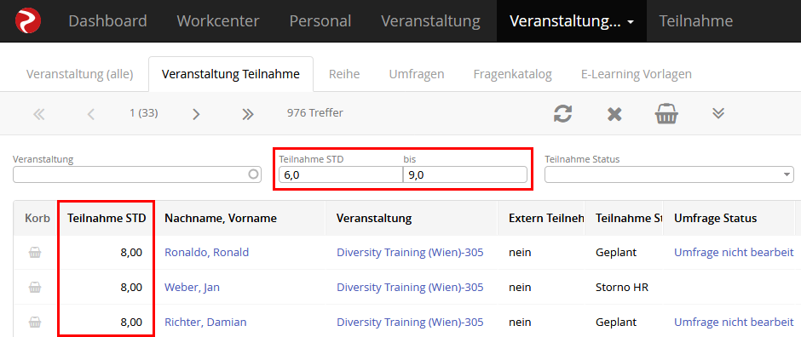Click the red application logo
The height and width of the screenshot is (337, 801).
point(28,21)
